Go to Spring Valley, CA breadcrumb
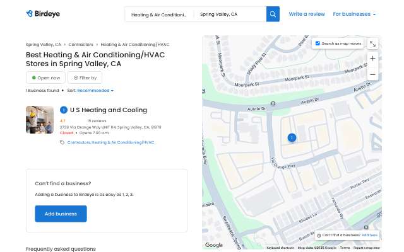The width and height of the screenshot is (404, 252). pos(44,45)
